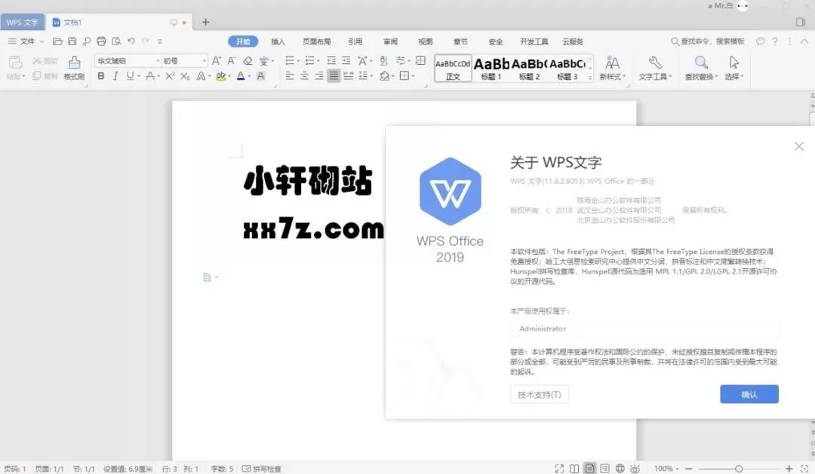
Task: Toggle justify alignment button
Action: point(334,76)
